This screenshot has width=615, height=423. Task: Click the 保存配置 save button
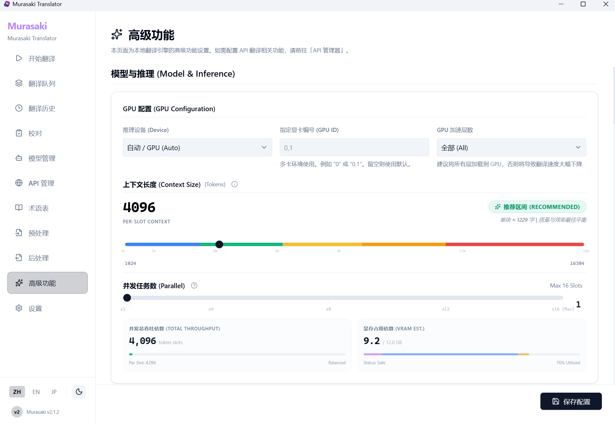pyautogui.click(x=571, y=401)
